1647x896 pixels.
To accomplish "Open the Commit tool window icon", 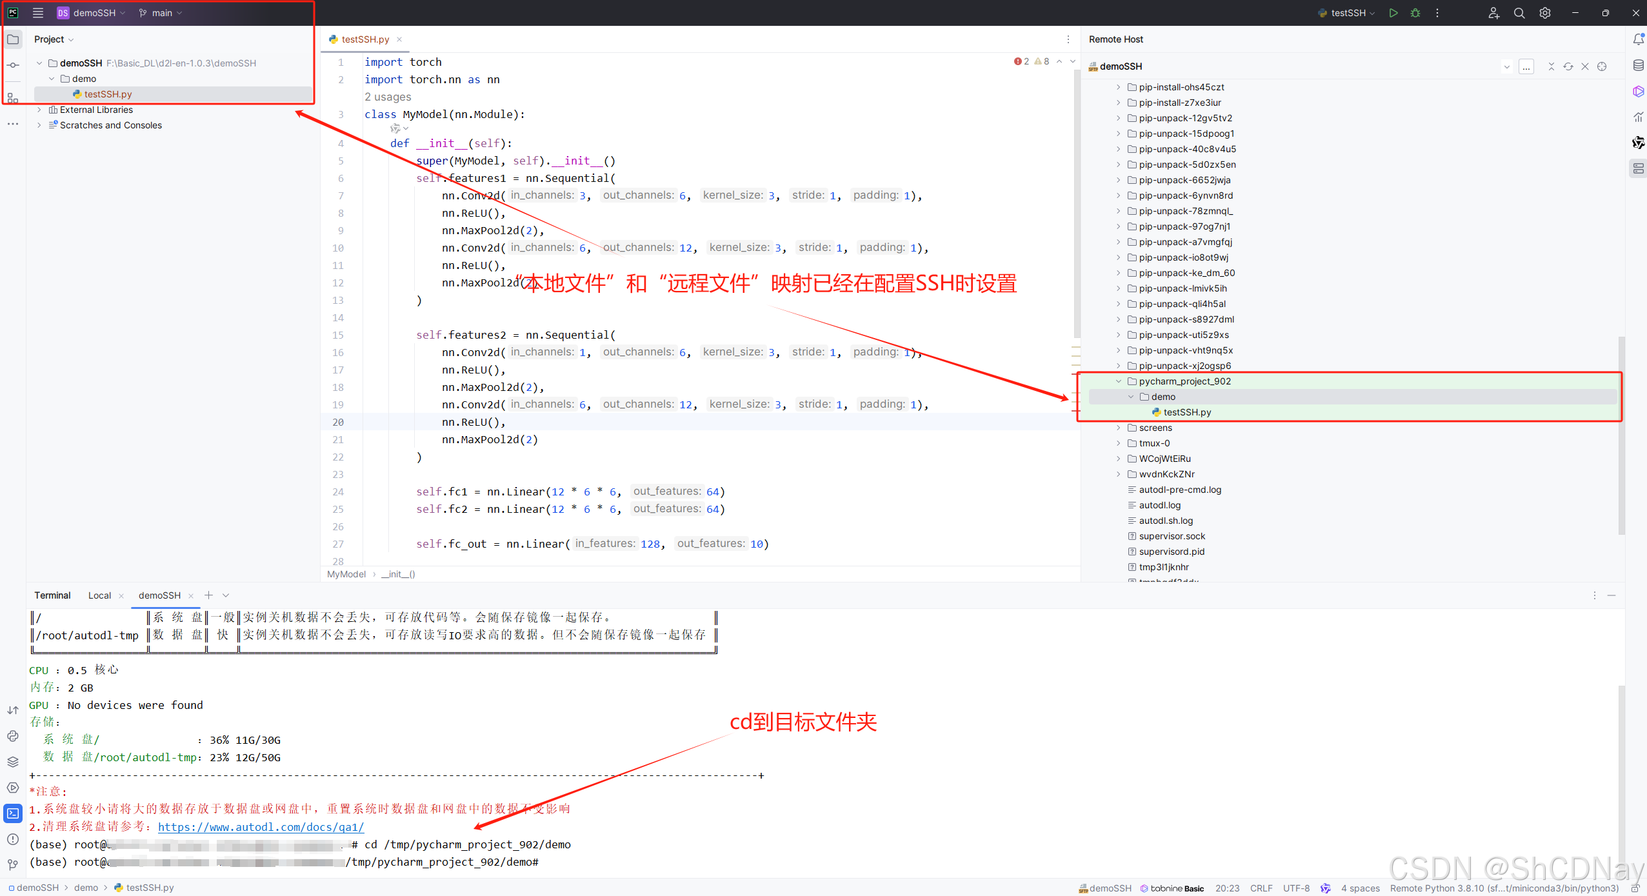I will click(x=13, y=65).
